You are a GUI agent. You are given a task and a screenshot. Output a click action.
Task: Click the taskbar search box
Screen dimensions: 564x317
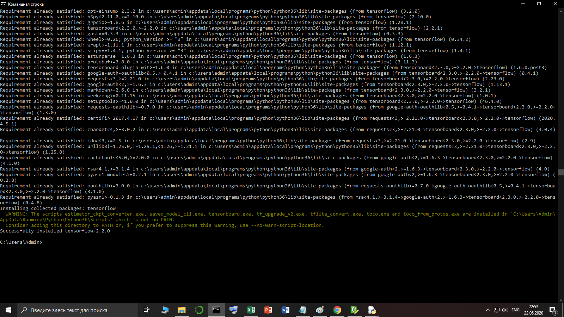click(x=78, y=310)
